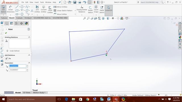Click the Offset Entities tool

pos(50,10)
